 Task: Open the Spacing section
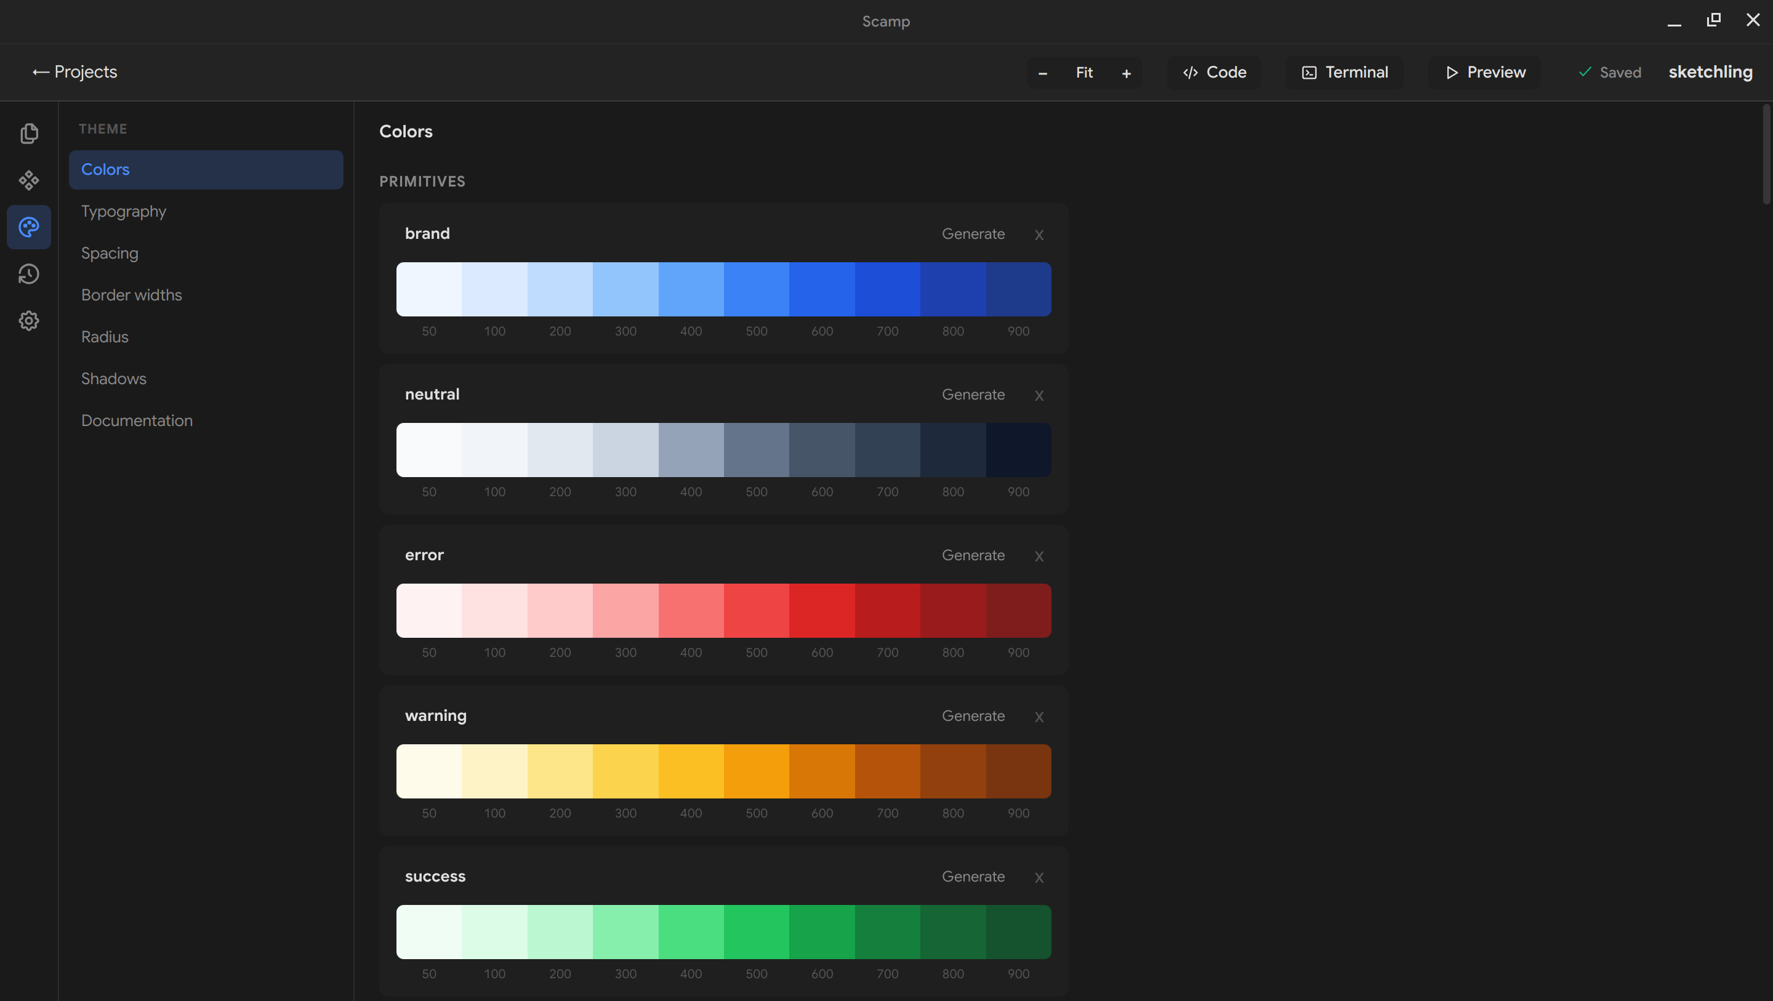point(206,254)
